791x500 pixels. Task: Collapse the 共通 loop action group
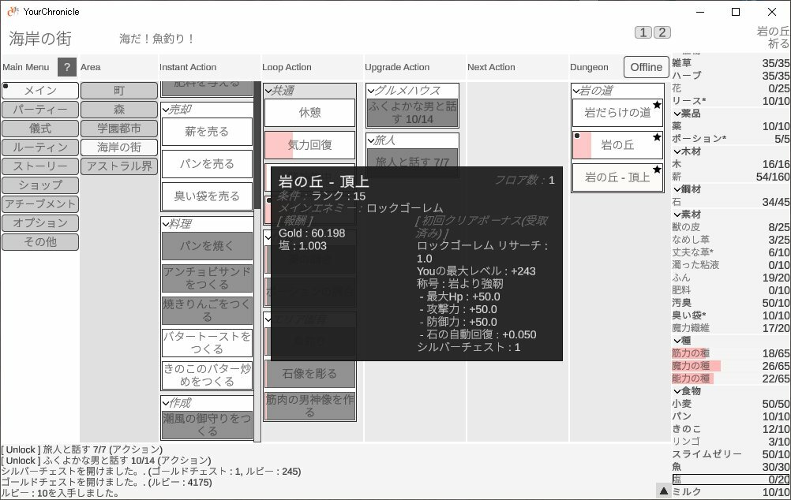pyautogui.click(x=269, y=91)
